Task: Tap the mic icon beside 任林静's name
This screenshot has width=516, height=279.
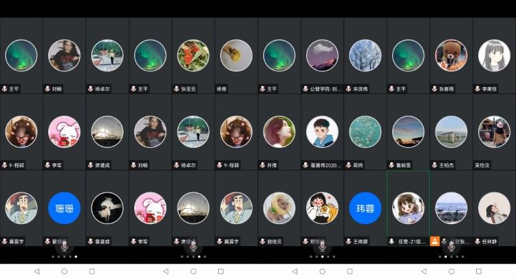Action: pyautogui.click(x=477, y=241)
